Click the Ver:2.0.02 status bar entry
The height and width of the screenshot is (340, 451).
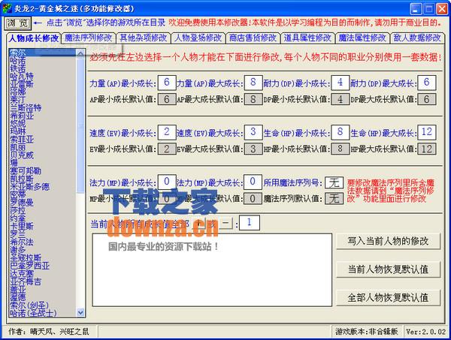(426, 332)
